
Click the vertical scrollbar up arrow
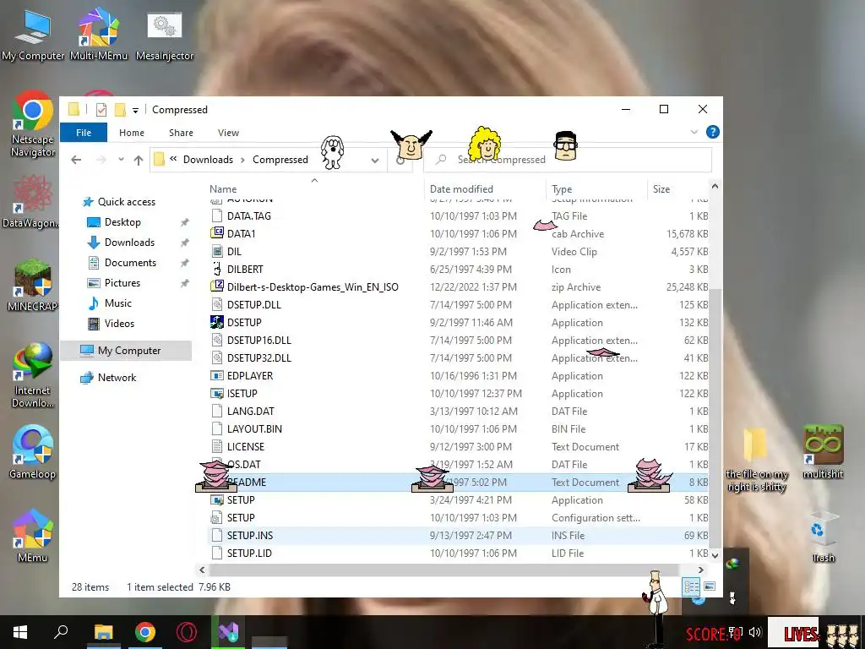(715, 187)
